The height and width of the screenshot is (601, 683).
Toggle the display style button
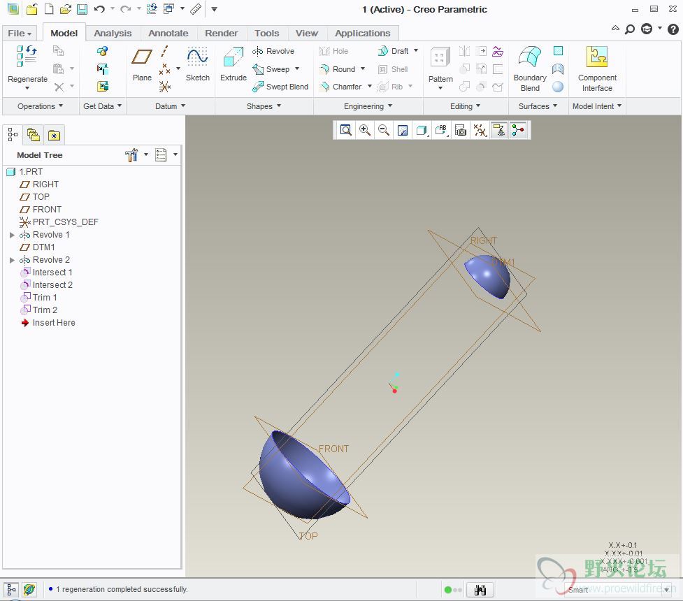click(422, 130)
